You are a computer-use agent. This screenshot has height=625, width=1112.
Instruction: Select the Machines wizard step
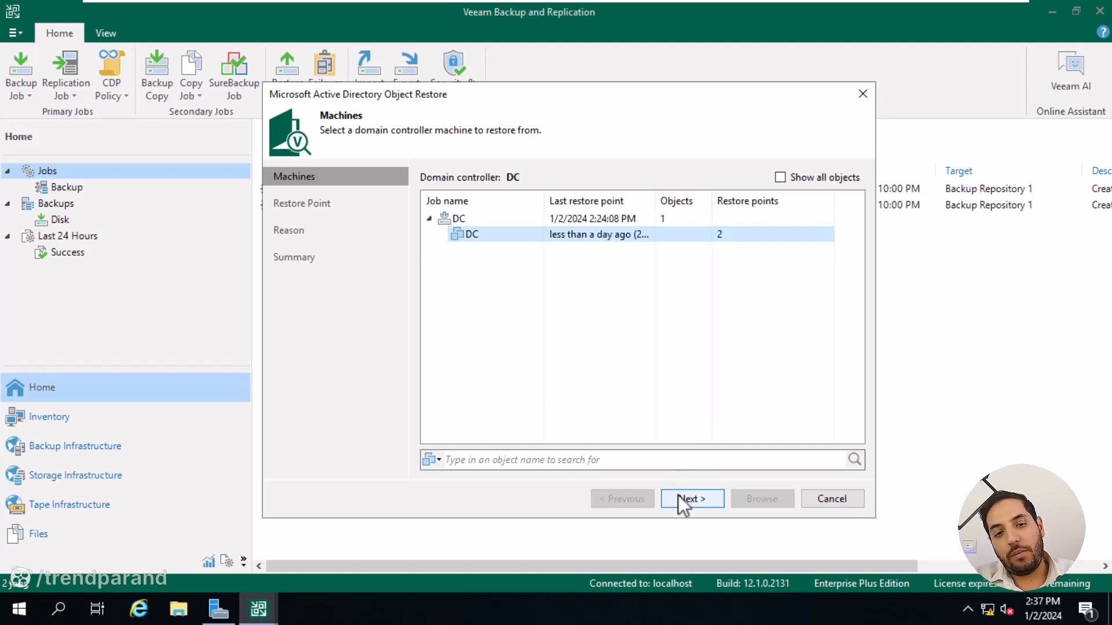click(x=335, y=177)
